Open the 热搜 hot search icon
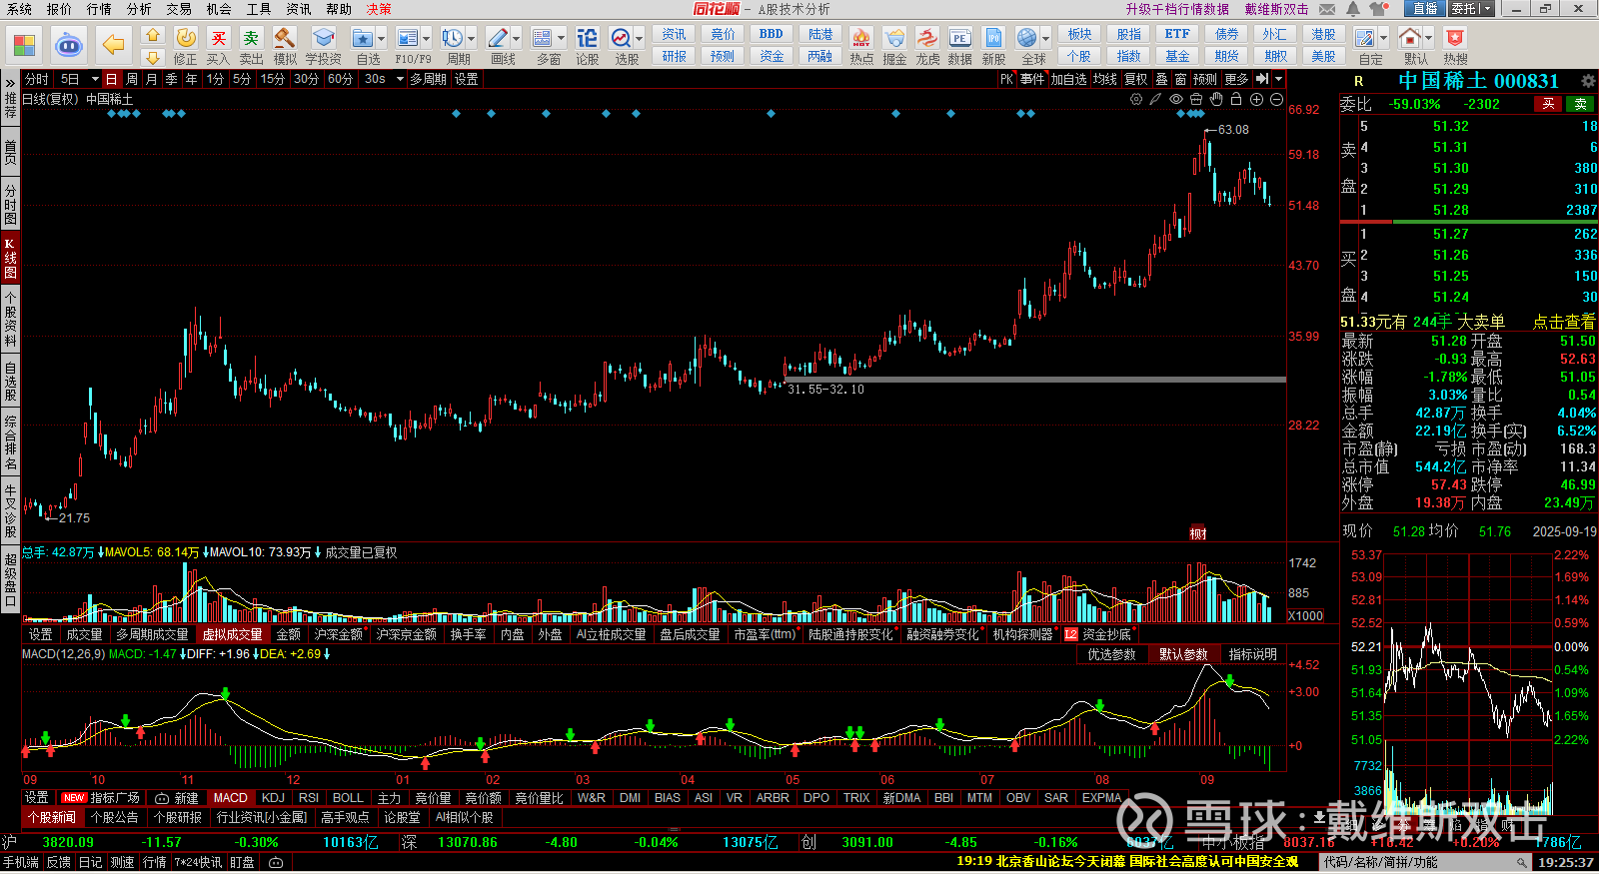 [x=1455, y=38]
